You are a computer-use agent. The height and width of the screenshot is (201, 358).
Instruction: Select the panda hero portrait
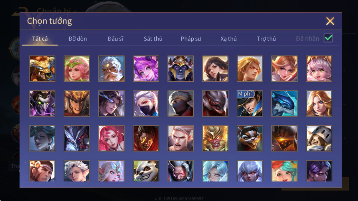pyautogui.click(x=146, y=171)
